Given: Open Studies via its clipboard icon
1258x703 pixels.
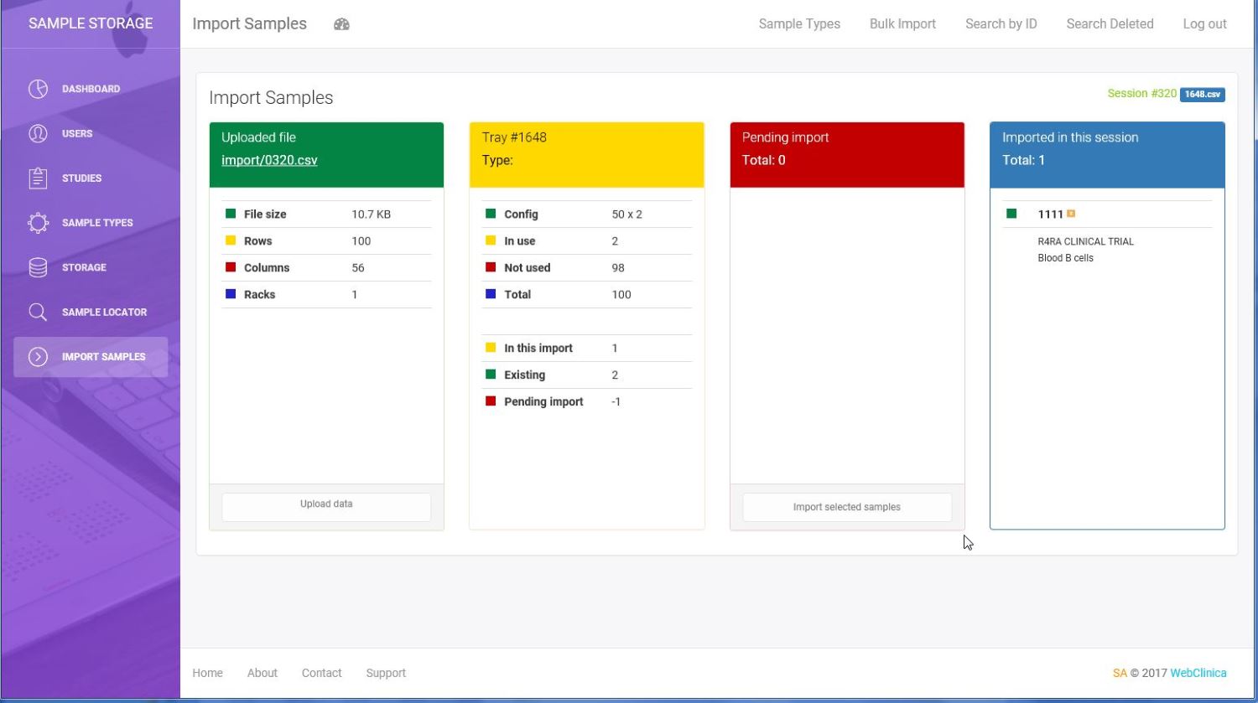Looking at the screenshot, I should coord(38,178).
